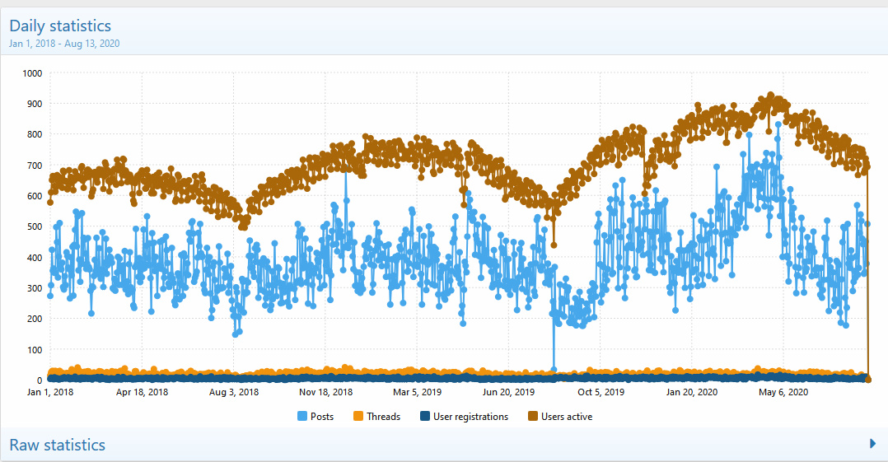This screenshot has width=888, height=462.
Task: Click the Nov 18, 2018 x-axis label
Action: tap(326, 393)
